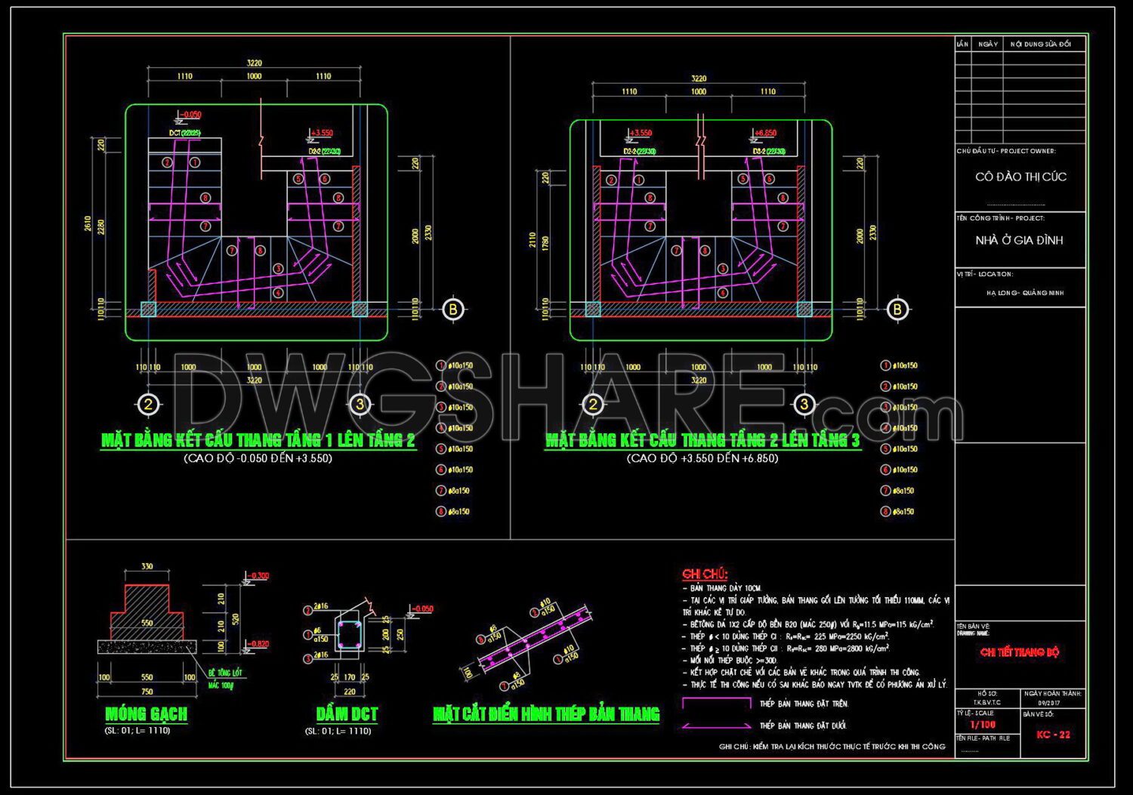Image resolution: width=1133 pixels, height=795 pixels.
Task: Click the owner name 'CÔ ĐÀO THỊ CÚC'
Action: click(x=1020, y=177)
